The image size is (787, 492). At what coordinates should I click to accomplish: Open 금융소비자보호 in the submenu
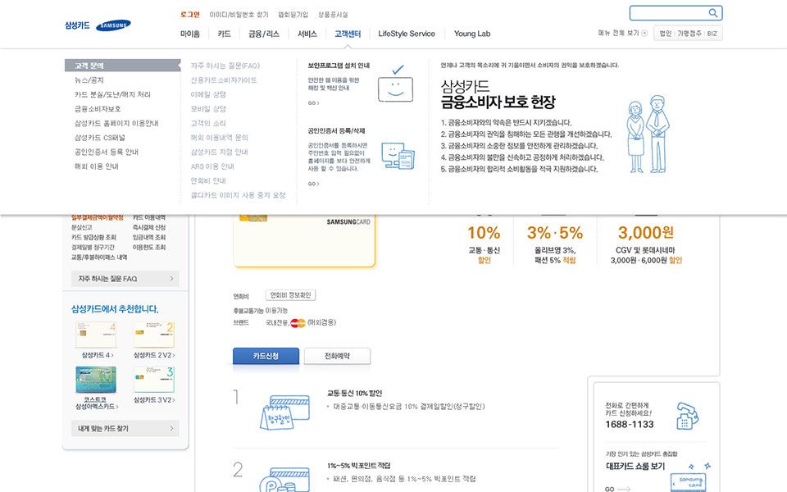pos(98,108)
